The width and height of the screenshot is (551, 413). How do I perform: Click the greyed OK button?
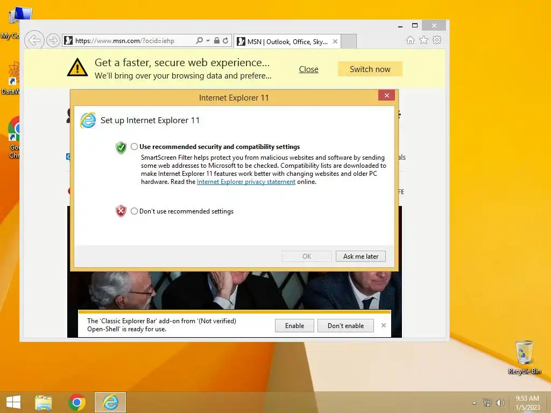pos(307,257)
